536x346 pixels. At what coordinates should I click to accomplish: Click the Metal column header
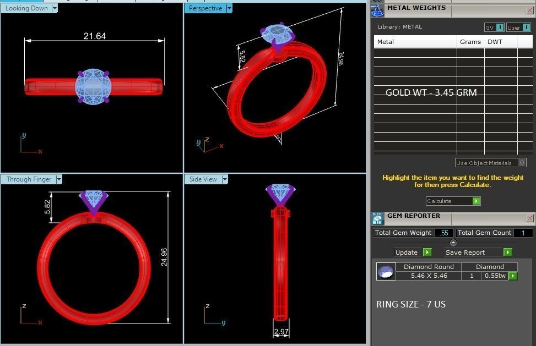click(x=415, y=42)
